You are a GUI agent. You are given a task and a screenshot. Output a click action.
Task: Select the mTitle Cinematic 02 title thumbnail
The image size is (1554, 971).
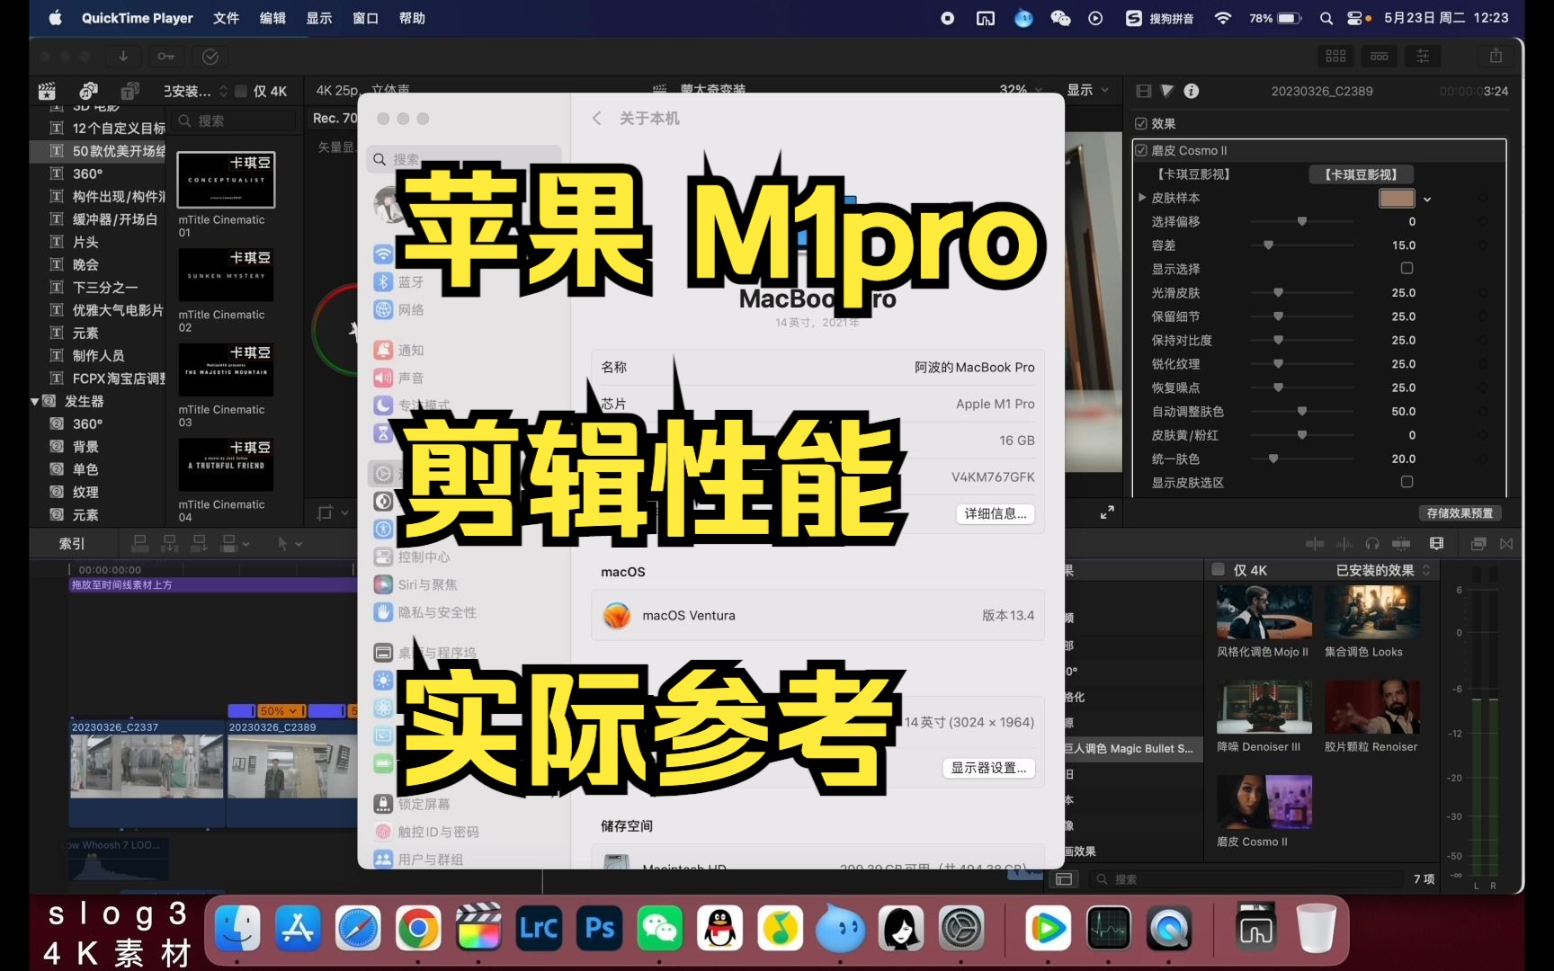[x=226, y=274]
